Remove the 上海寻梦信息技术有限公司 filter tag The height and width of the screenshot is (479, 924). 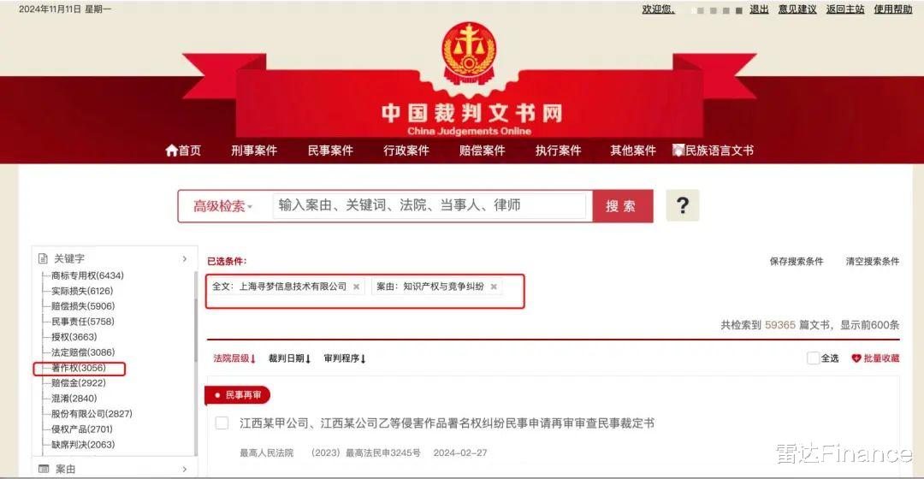tap(356, 287)
